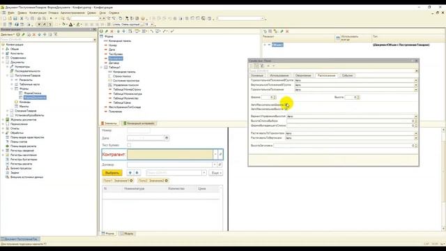This screenshot has width=446, height=251.
Task: Delete attribute with red X in attributes panel
Action: pyautogui.click(x=287, y=31)
